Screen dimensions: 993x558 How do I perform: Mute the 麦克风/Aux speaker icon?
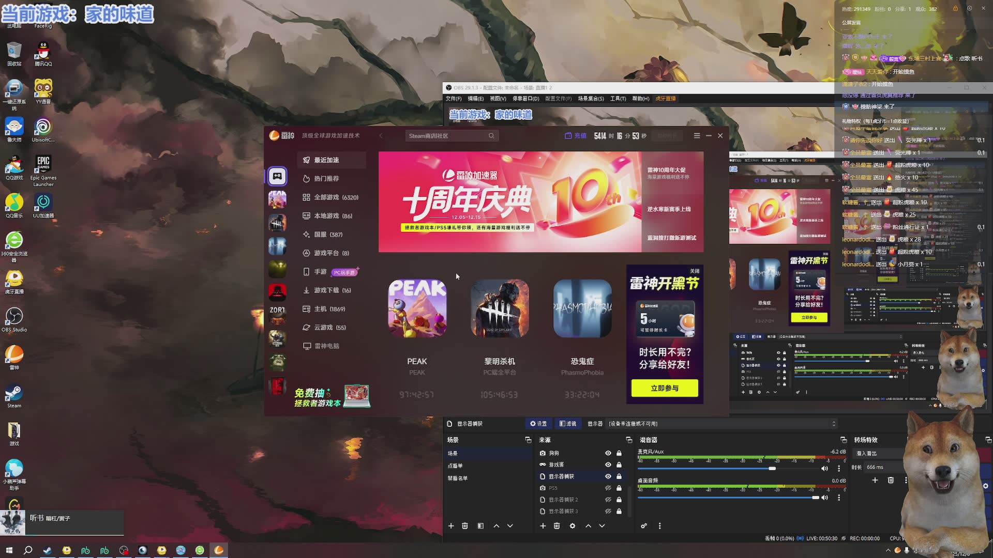tap(824, 469)
